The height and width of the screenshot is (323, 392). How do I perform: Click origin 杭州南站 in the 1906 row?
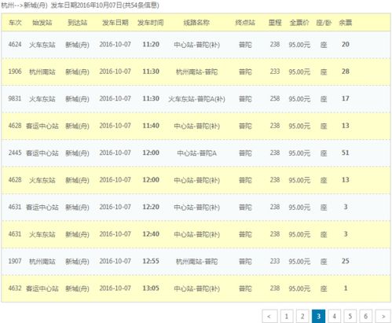42,72
